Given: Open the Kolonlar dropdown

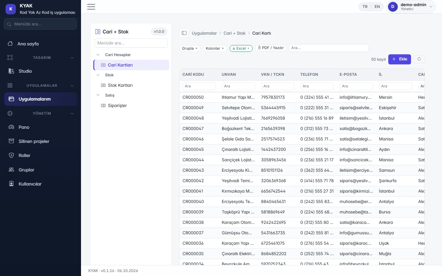Looking at the screenshot, I should pos(215,48).
